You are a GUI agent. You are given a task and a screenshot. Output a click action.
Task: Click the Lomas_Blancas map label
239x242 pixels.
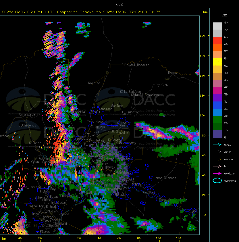point(165,178)
